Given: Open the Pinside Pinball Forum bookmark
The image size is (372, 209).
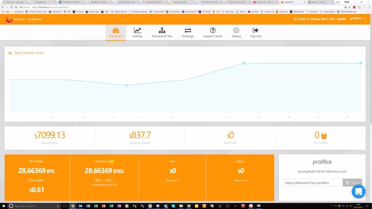Looking at the screenshot, I should [x=36, y=12].
